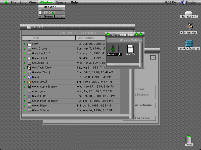Click the Finder application menu icon
Viewport: 201px width, 150px height.
pyautogui.click(x=183, y=2)
